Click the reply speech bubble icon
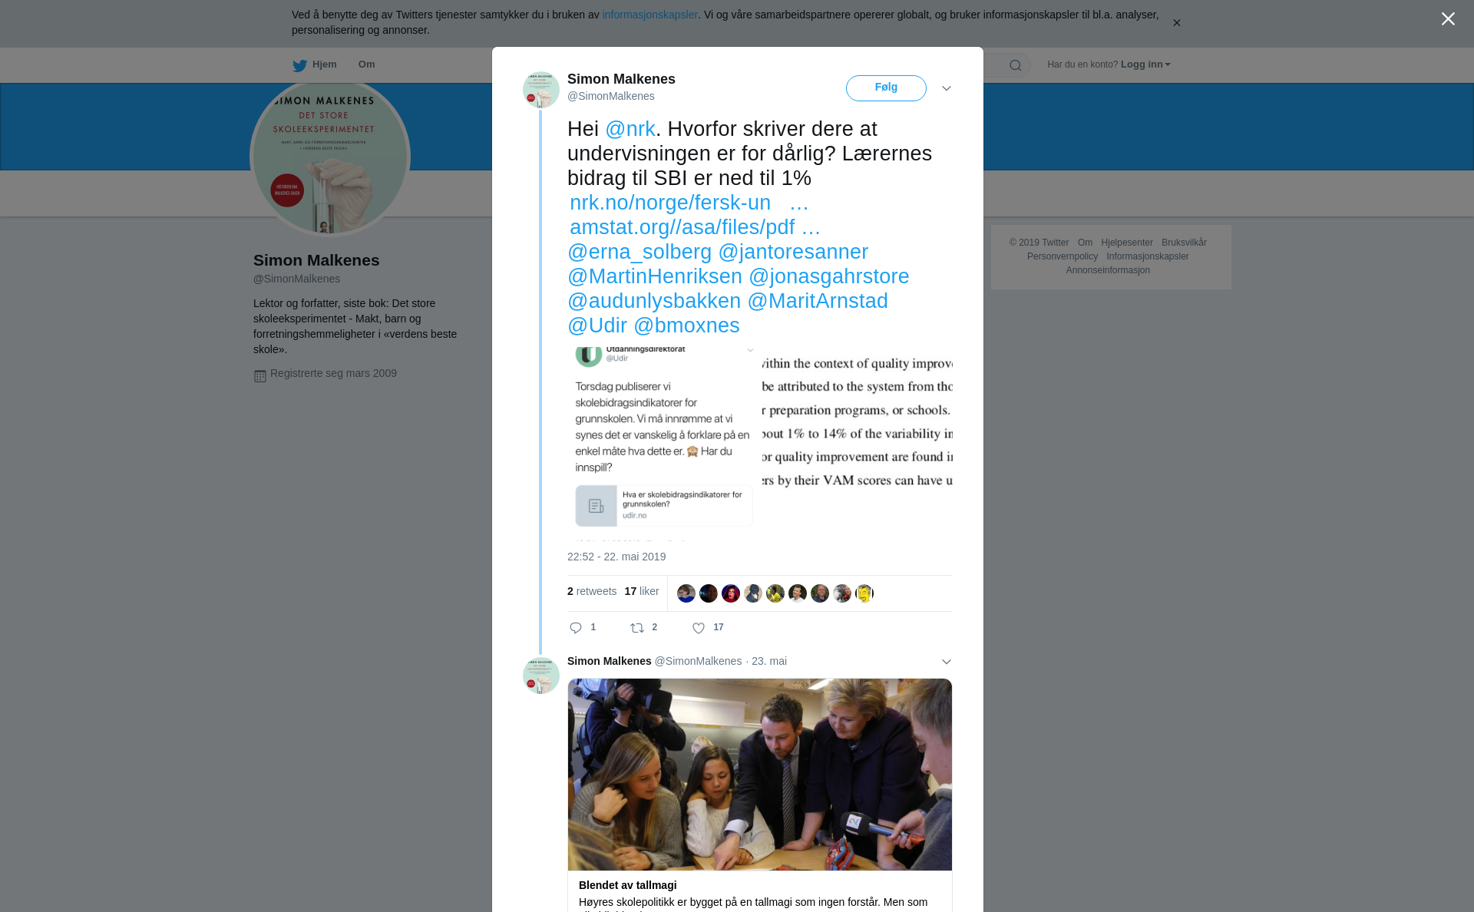This screenshot has width=1474, height=912. 576,628
